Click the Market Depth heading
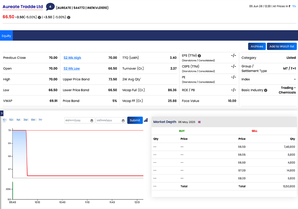 pyautogui.click(x=165, y=122)
